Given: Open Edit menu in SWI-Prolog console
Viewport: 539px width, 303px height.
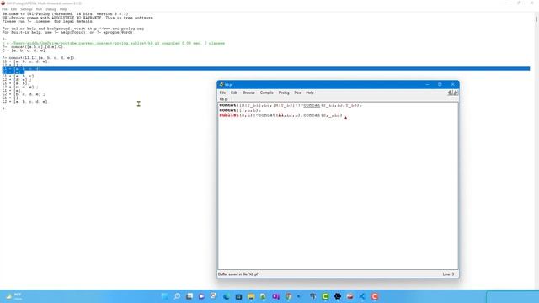Looking at the screenshot, I should click(x=13, y=9).
